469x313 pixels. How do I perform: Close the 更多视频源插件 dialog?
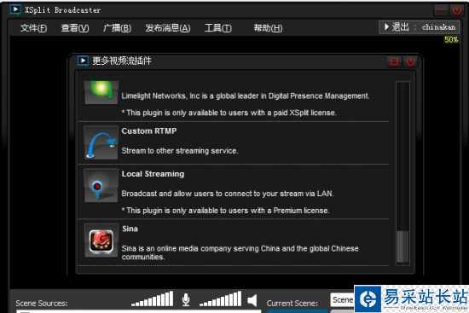tap(410, 61)
